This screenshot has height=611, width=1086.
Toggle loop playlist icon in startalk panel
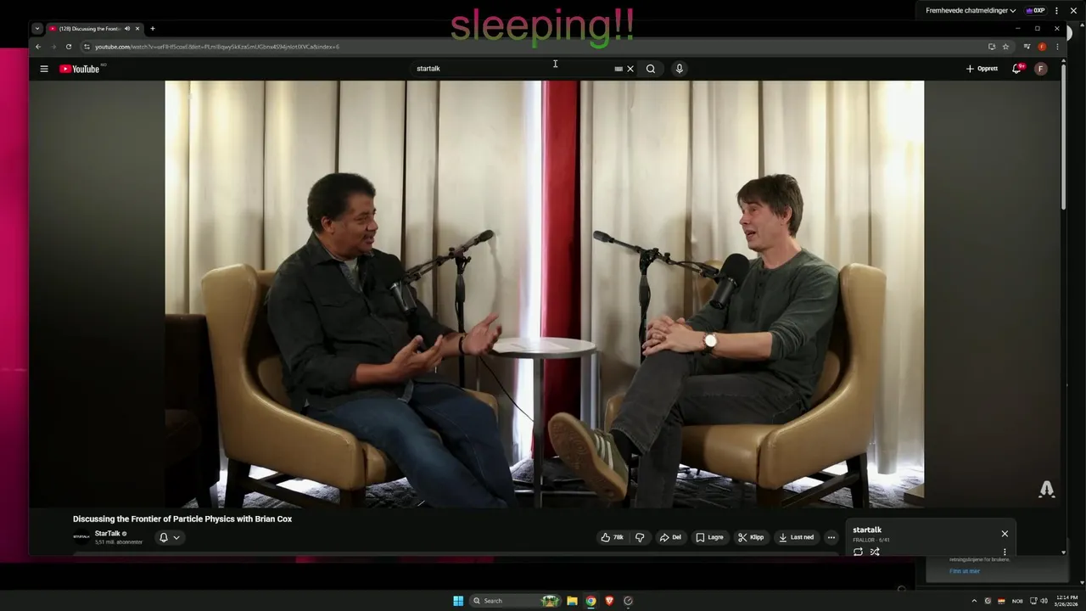858,552
